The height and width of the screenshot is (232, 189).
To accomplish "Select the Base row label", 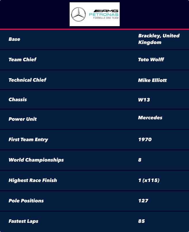I will 14,39.
